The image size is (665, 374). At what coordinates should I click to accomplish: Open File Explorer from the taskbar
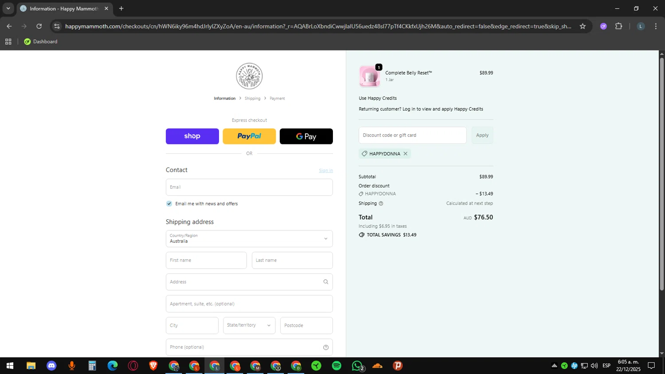(31, 366)
